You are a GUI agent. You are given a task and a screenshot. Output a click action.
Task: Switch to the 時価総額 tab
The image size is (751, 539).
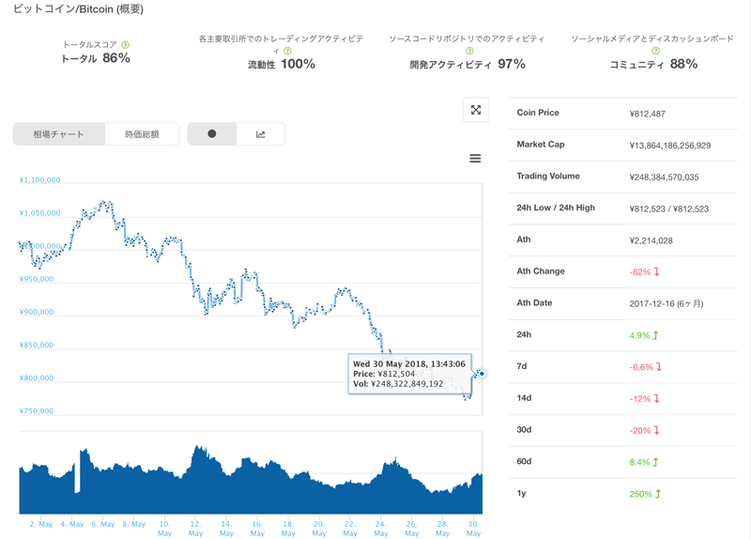142,134
